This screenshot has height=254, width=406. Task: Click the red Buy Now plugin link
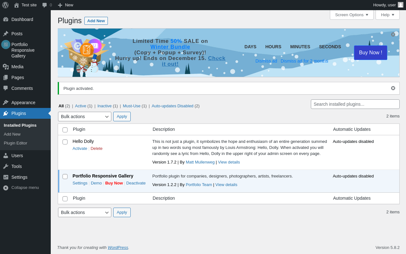(x=114, y=183)
